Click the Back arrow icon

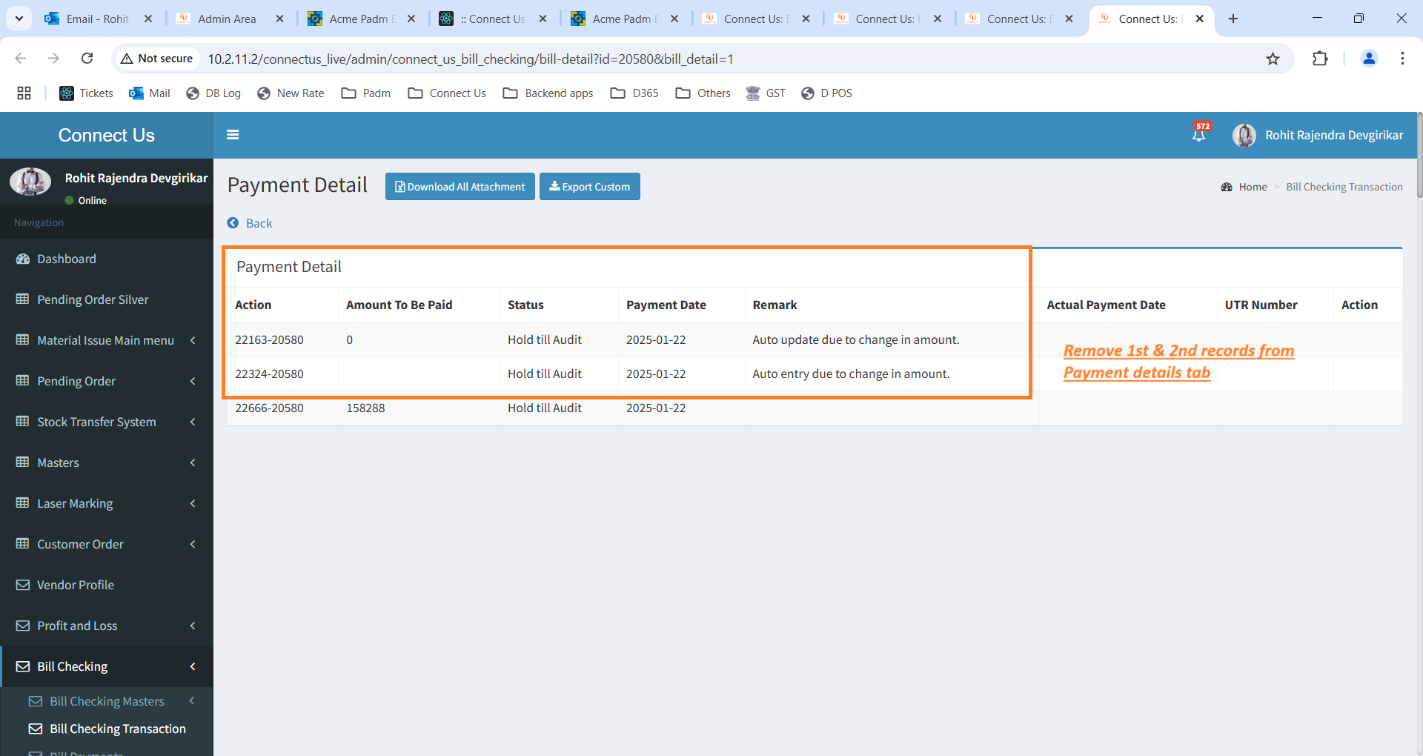233,223
